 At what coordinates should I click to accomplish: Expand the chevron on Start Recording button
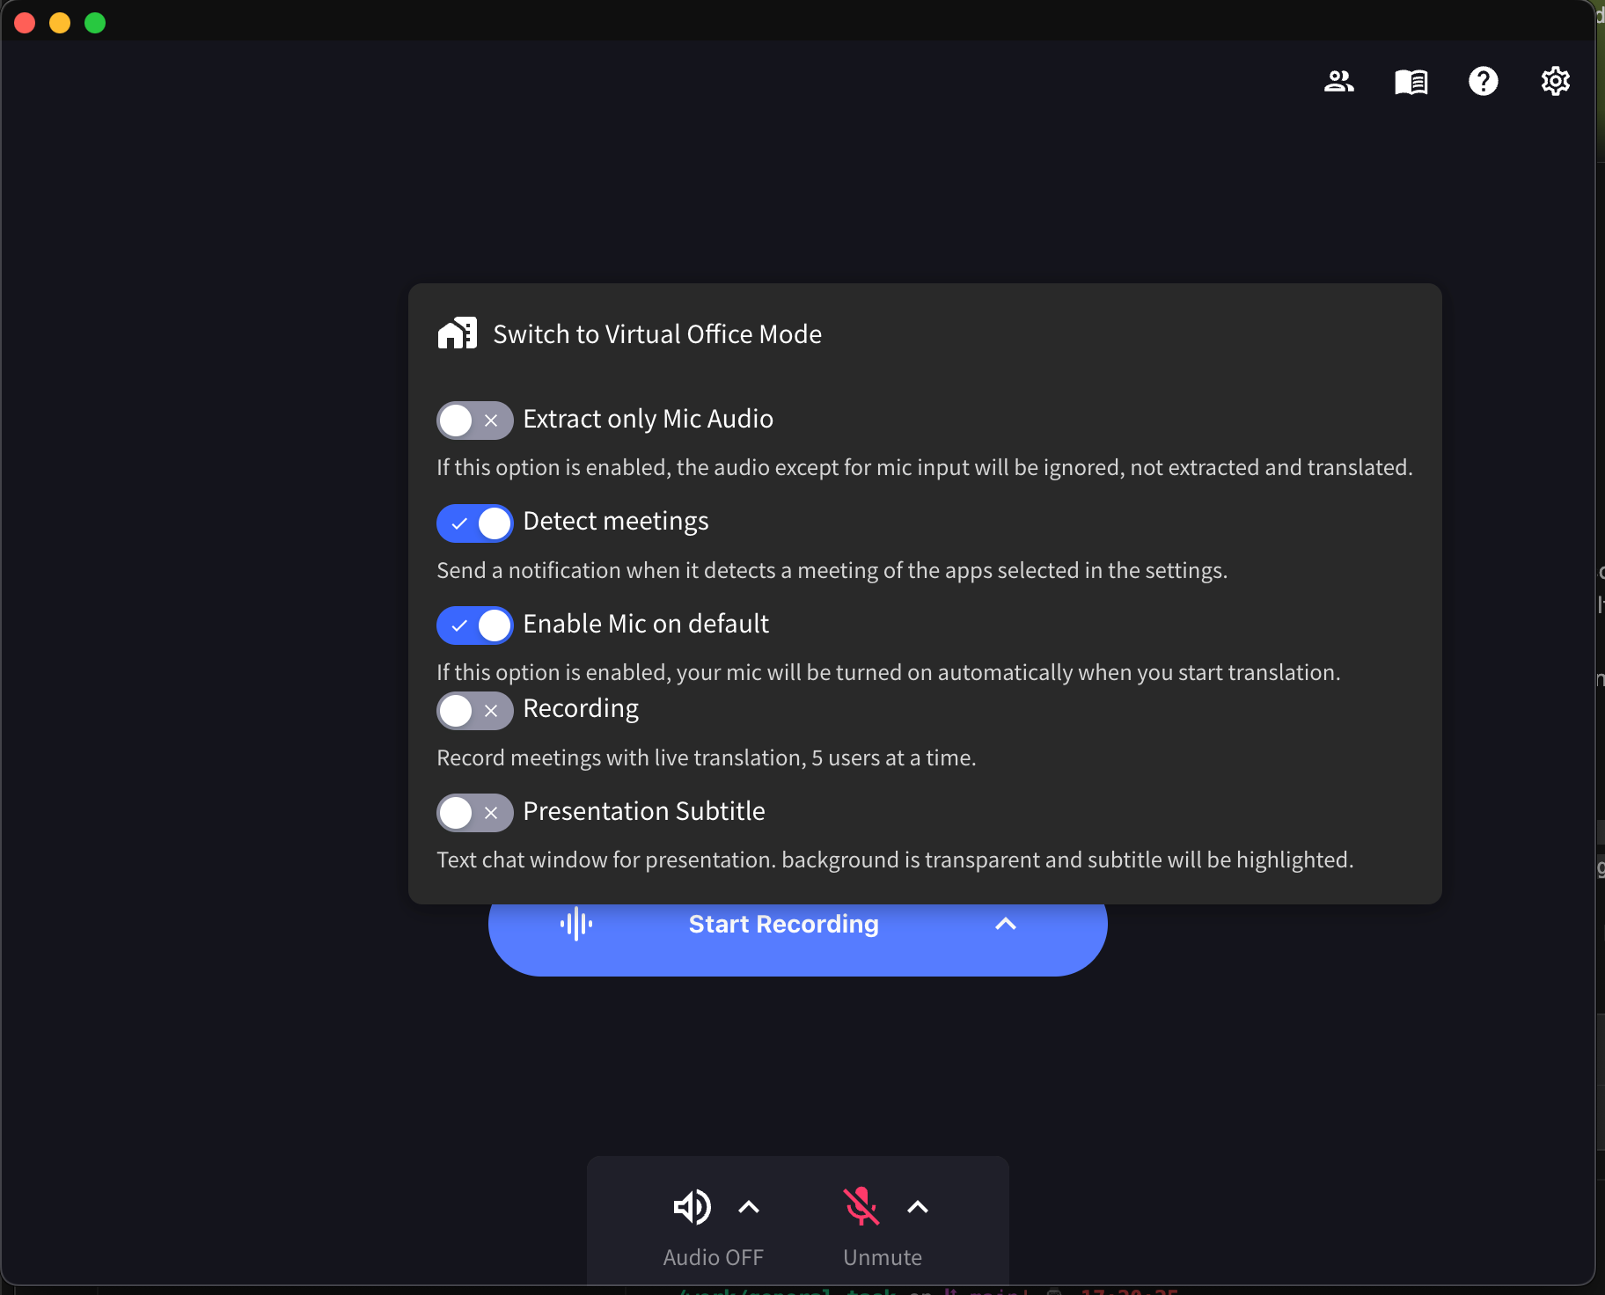1005,925
